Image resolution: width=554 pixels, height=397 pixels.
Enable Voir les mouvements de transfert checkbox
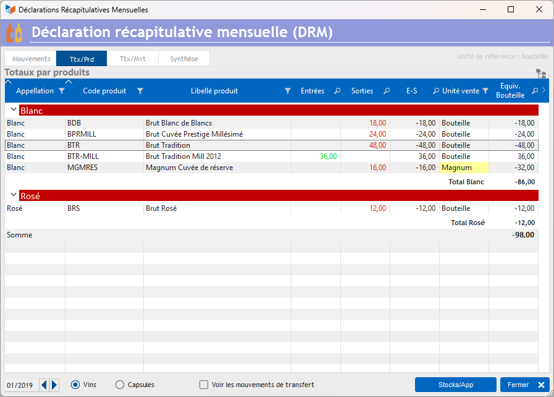click(204, 385)
